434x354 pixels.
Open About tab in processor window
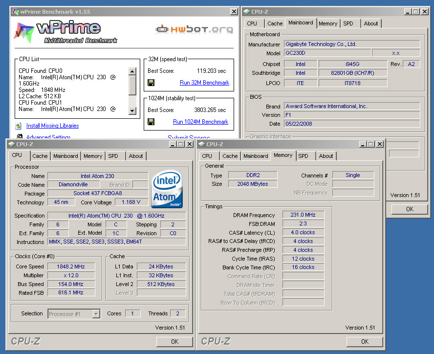(136, 156)
